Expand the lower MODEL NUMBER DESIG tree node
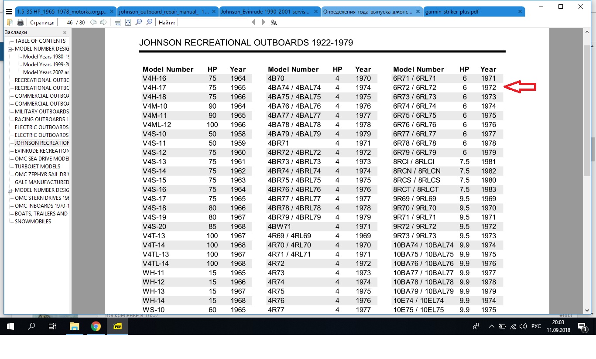Viewport: 596px width, 359px height. point(10,190)
